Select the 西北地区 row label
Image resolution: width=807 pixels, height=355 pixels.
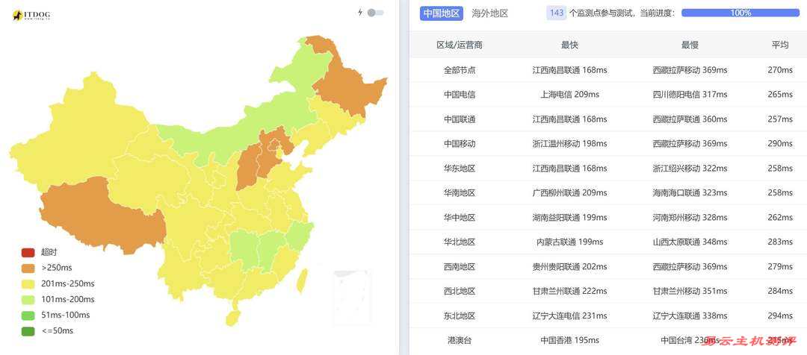point(460,292)
